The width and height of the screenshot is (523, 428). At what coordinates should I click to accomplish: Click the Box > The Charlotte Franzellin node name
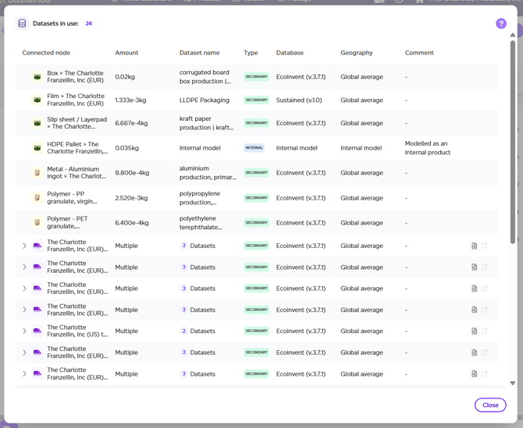pos(76,76)
